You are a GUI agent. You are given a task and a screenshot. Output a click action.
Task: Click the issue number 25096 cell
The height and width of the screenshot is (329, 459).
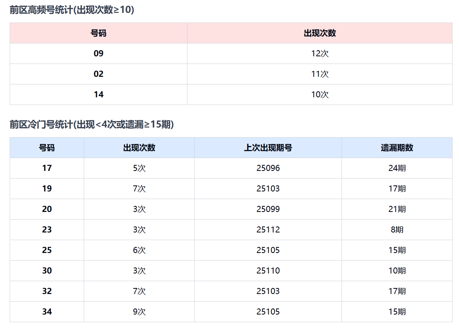(268, 168)
